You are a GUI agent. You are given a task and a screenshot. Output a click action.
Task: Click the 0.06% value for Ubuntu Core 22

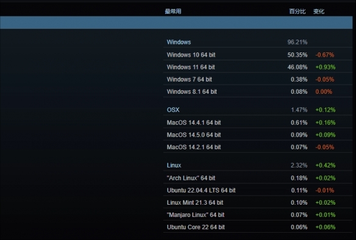click(299, 227)
